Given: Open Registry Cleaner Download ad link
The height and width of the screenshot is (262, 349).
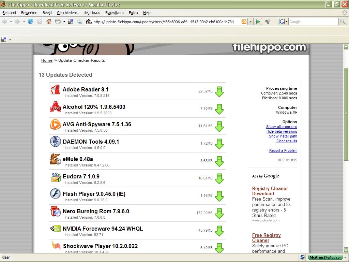Looking at the screenshot, I should tap(270, 191).
